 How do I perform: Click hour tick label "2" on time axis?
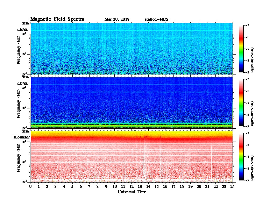pyautogui.click(x=47, y=186)
